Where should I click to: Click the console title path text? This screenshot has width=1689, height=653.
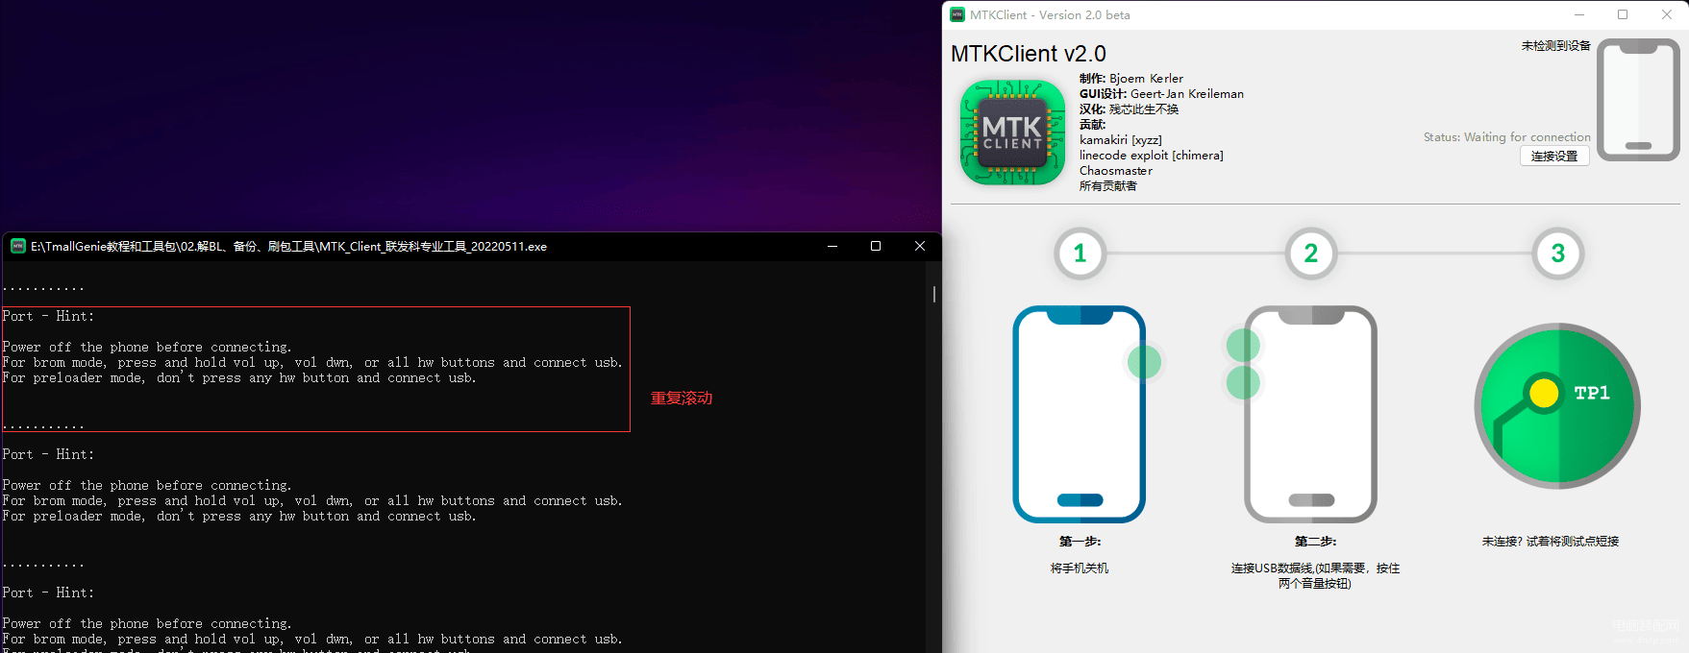pyautogui.click(x=288, y=246)
